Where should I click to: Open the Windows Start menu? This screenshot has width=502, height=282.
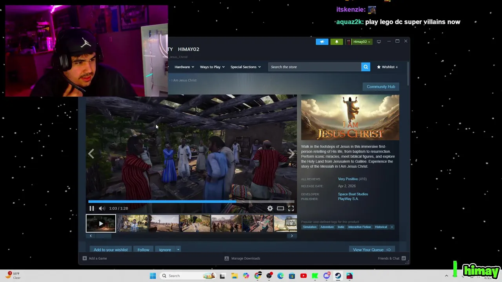click(x=153, y=276)
